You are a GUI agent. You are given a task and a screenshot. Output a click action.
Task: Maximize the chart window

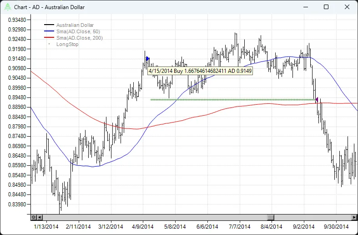(326, 7)
